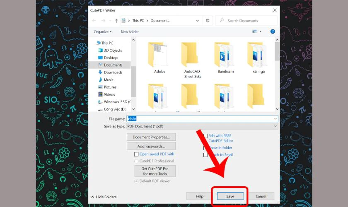
Task: Select the AutoCAD Sheet Sets folder
Action: [192, 60]
